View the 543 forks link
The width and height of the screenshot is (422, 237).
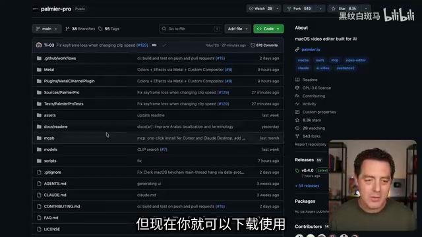click(311, 136)
